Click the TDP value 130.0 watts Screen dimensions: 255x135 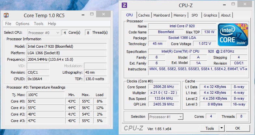(95, 79)
